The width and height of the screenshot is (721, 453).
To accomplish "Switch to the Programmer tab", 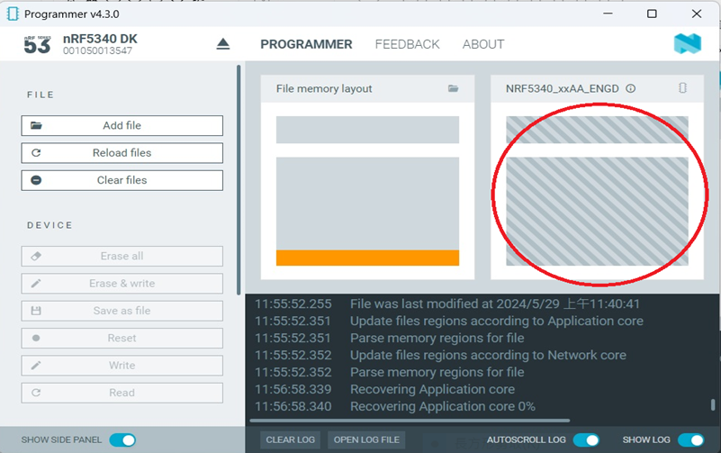I will pos(306,44).
